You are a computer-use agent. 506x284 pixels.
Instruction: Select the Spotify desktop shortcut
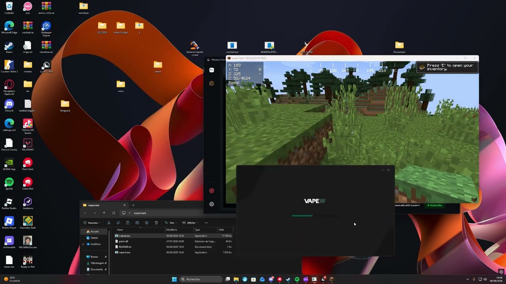coord(9,183)
